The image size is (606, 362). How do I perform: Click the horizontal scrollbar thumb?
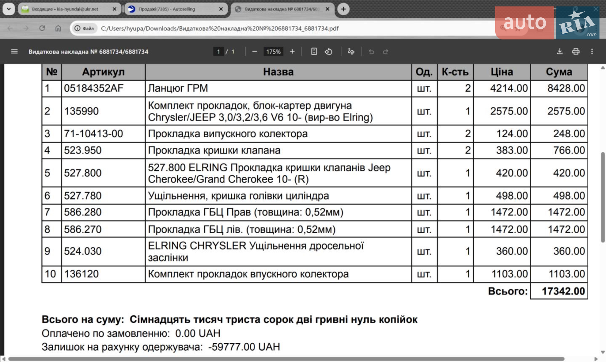coord(286,359)
